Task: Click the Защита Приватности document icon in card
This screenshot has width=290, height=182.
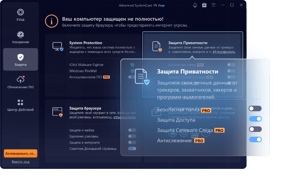Action: (157, 46)
